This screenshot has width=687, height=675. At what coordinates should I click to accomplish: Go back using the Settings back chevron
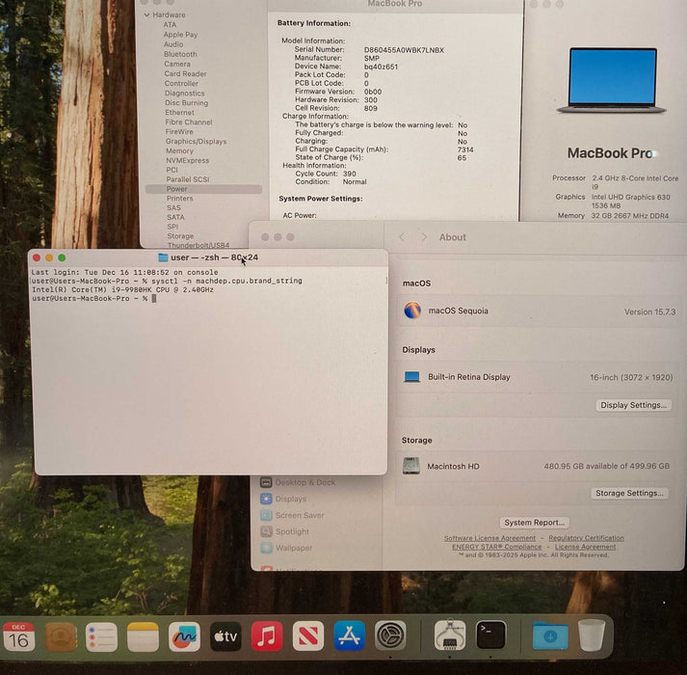point(402,237)
